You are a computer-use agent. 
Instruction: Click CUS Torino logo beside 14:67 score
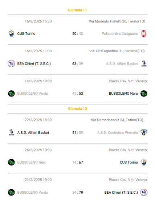pyautogui.click(x=144, y=162)
